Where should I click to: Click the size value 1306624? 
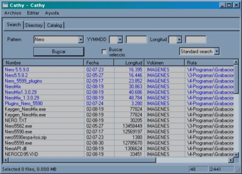134,148
